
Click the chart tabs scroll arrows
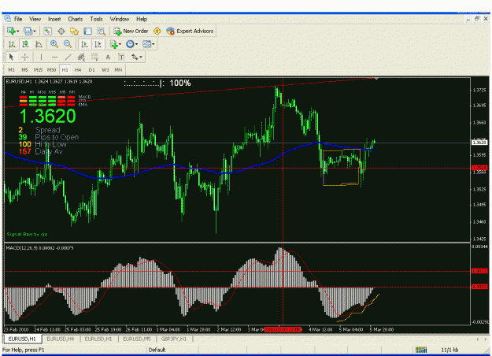coord(481,339)
